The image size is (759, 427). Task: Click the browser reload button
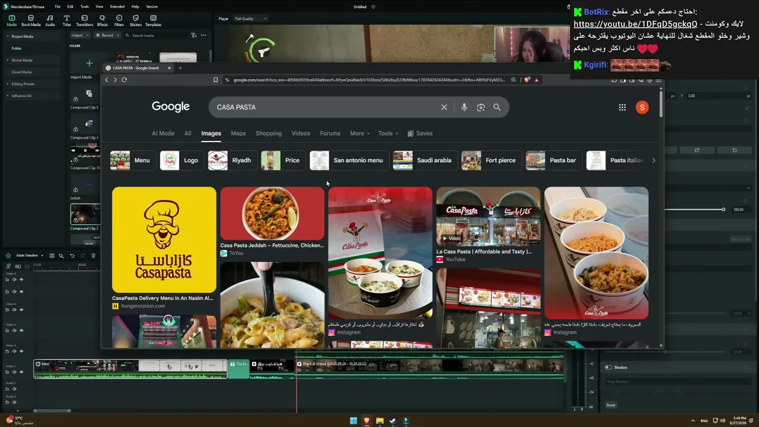pyautogui.click(x=124, y=79)
